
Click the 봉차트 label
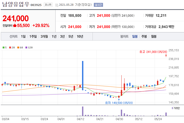[x=125, y=36]
